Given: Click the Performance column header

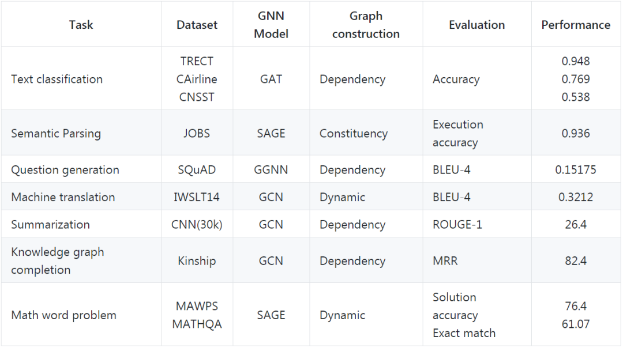Looking at the screenshot, I should pyautogui.click(x=576, y=25).
